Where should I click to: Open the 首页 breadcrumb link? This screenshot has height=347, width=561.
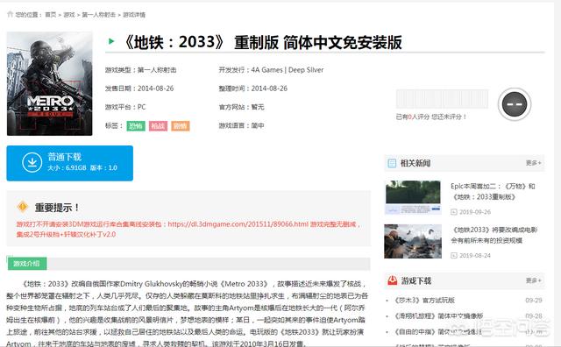(51, 15)
